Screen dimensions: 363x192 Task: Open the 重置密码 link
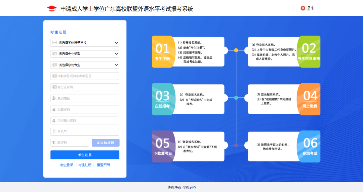(x=103, y=165)
